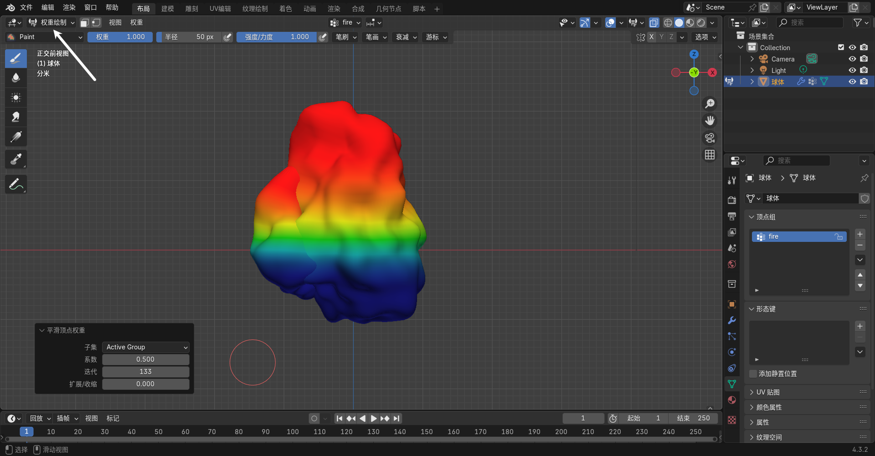
Task: Open the 子集 Active Group dropdown
Action: point(145,347)
